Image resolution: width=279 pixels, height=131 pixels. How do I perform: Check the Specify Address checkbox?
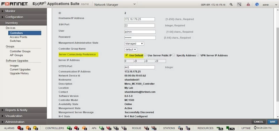coord(174,55)
